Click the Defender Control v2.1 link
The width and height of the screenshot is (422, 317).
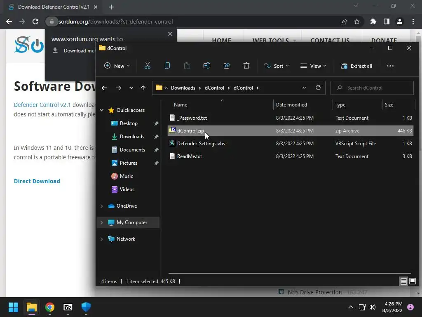pyautogui.click(x=42, y=104)
